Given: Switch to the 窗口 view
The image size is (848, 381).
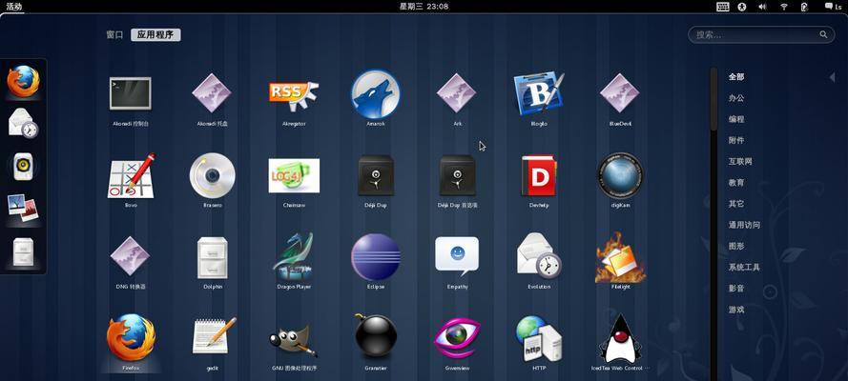Looking at the screenshot, I should coord(114,34).
